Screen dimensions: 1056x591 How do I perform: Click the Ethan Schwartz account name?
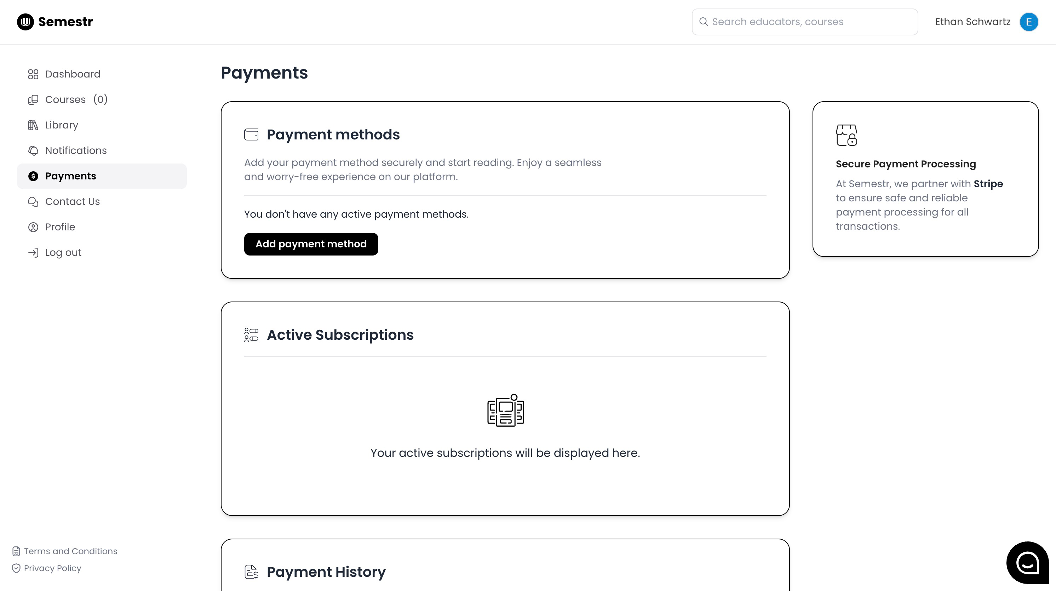[x=972, y=22]
